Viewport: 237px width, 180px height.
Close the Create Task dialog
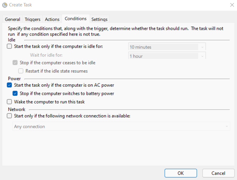[232, 5]
